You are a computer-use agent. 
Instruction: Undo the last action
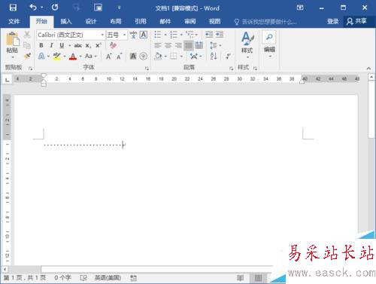[x=33, y=8]
